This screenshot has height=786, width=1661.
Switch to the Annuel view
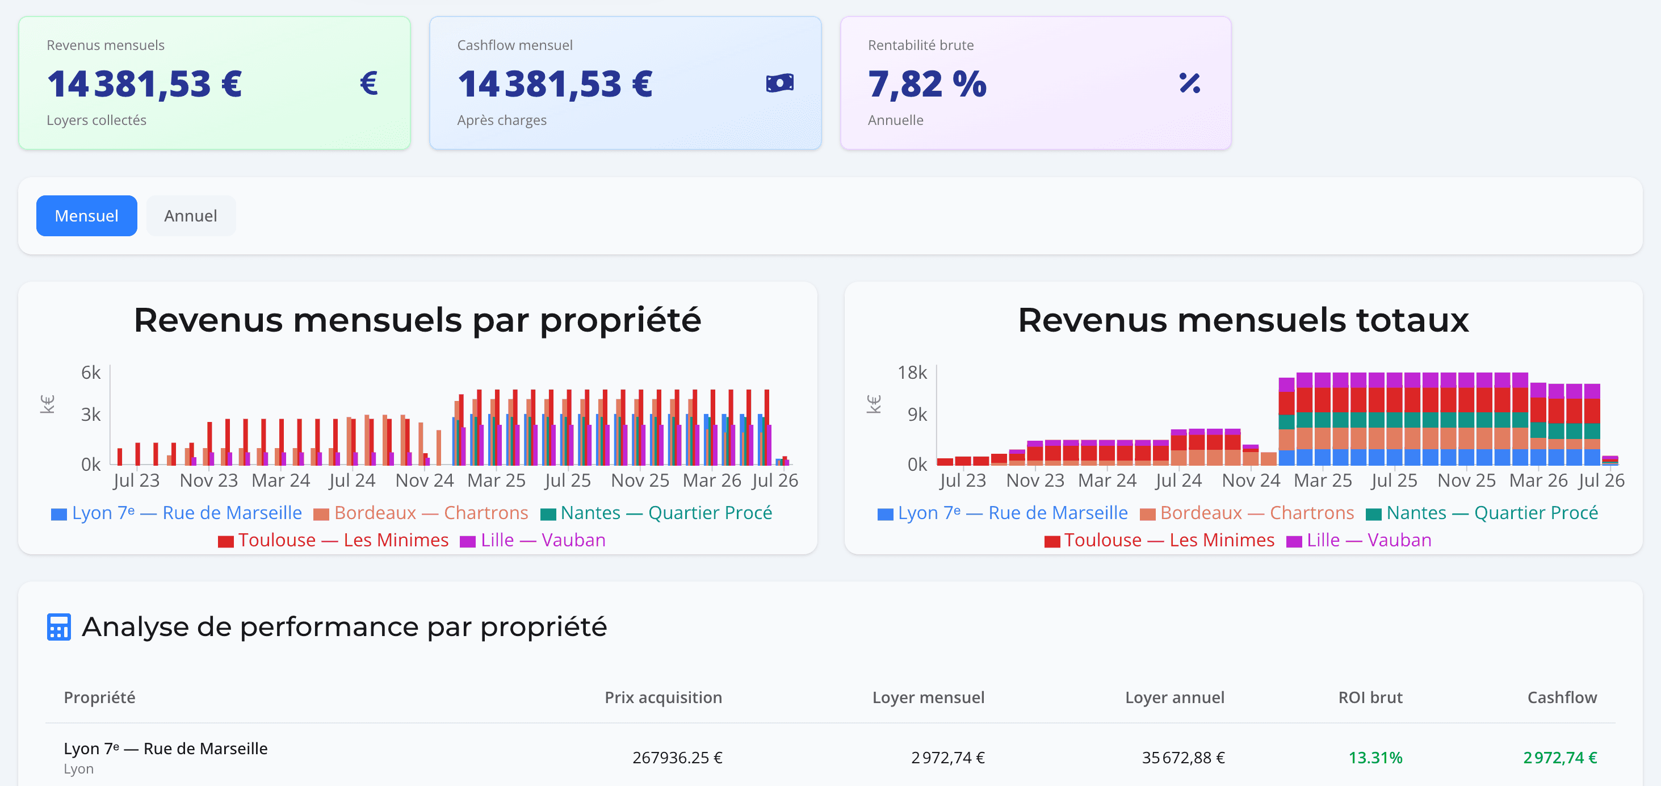(x=190, y=216)
